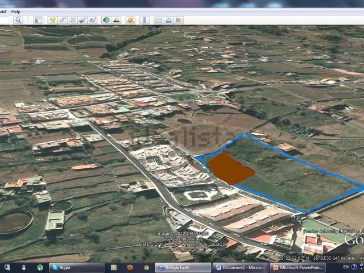Switch to Skype in the taskbar
This screenshot has height=273, width=364.
(77, 267)
